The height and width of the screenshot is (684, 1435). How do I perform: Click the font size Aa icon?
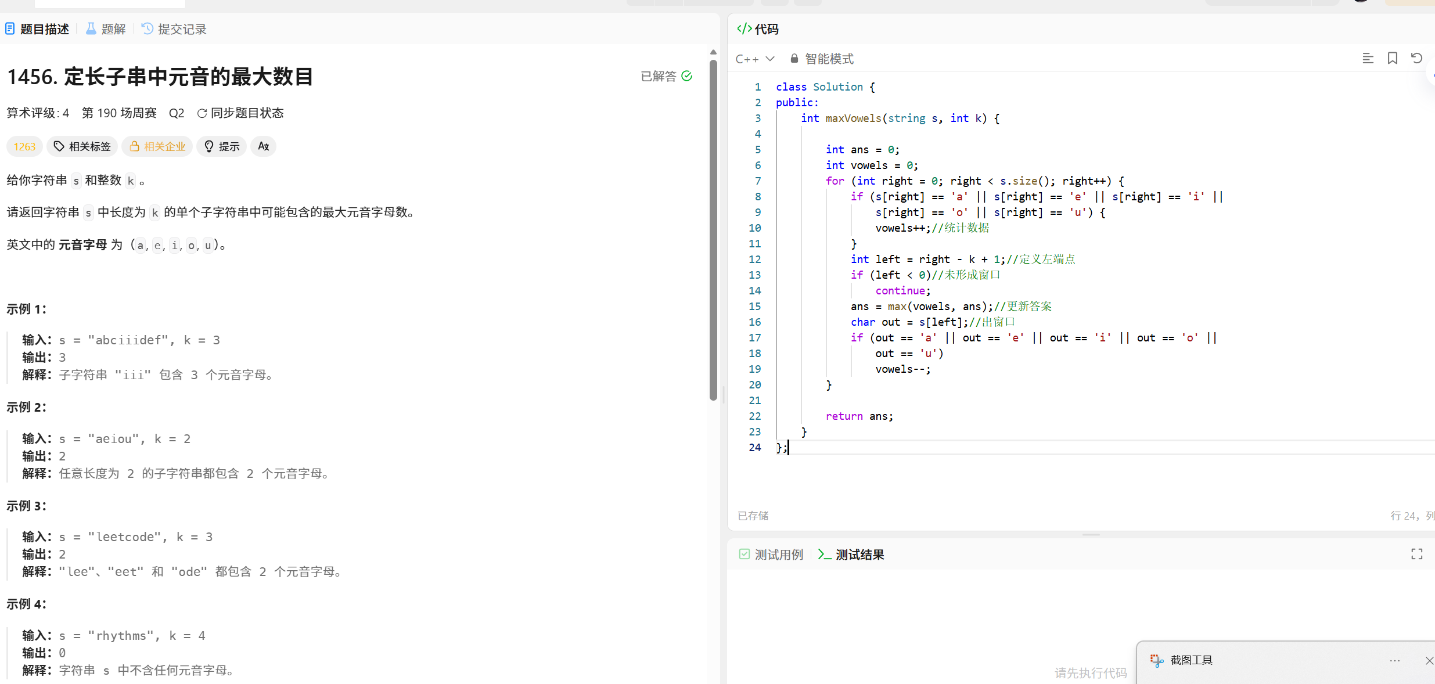click(263, 146)
